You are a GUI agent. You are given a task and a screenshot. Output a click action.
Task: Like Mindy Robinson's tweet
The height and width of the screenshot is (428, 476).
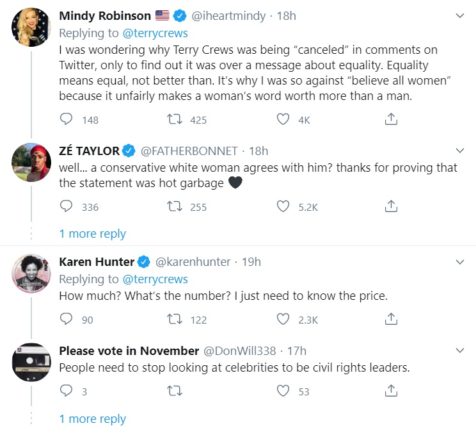pos(283,119)
